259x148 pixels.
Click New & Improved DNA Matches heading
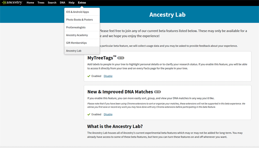pos(120,92)
